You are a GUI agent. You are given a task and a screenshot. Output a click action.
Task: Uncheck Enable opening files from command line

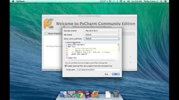point(66,66)
